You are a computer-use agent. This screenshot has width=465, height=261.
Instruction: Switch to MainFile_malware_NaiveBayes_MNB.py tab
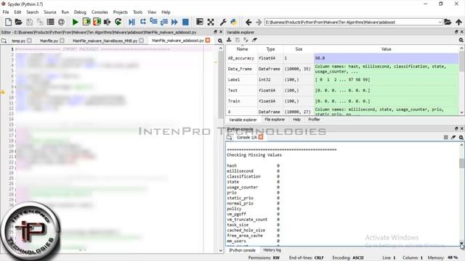(105, 41)
